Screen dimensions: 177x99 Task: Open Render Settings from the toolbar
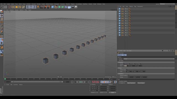tap(48, 7)
